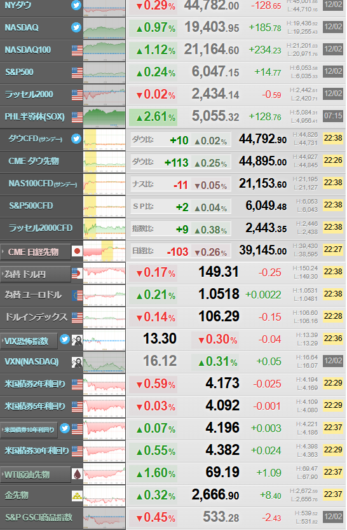Click the ▼0.59% change in 2年利回り row
Image resolution: width=347 pixels, height=530 pixels.
[x=153, y=384]
